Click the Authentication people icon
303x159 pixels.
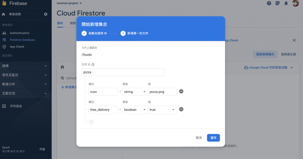click(x=4, y=33)
